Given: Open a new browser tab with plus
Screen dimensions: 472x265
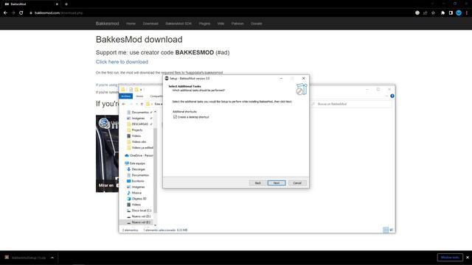Looking at the screenshot, I should tap(66, 4).
